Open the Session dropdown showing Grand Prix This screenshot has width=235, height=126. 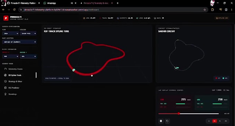pos(28,33)
